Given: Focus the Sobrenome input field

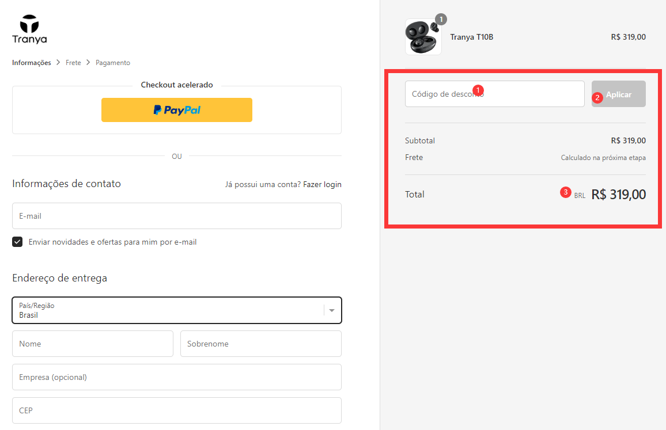Looking at the screenshot, I should point(260,344).
